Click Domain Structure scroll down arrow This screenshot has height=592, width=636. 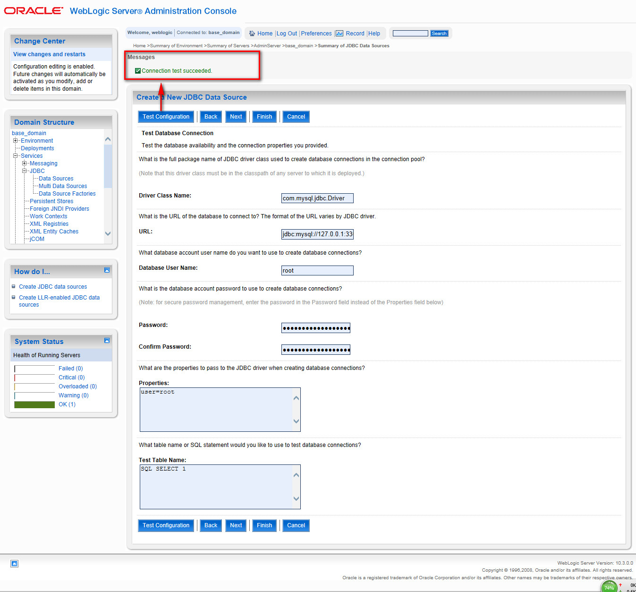point(108,233)
